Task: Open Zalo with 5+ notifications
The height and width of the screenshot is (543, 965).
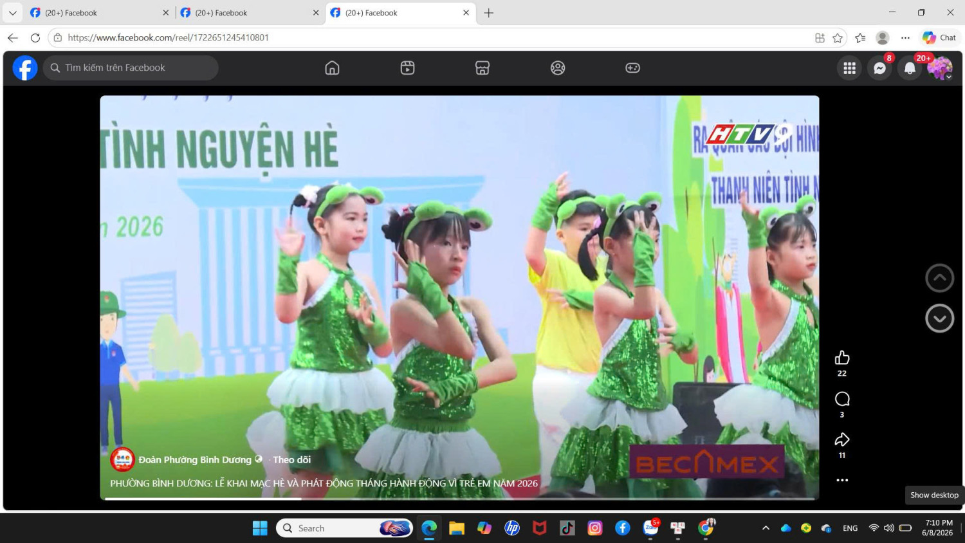Action: point(650,528)
